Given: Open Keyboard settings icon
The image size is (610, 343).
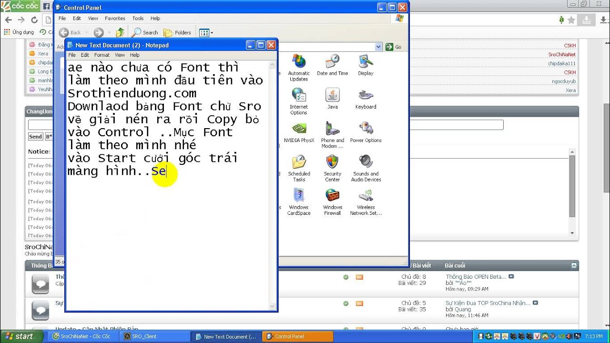Looking at the screenshot, I should pyautogui.click(x=366, y=99).
